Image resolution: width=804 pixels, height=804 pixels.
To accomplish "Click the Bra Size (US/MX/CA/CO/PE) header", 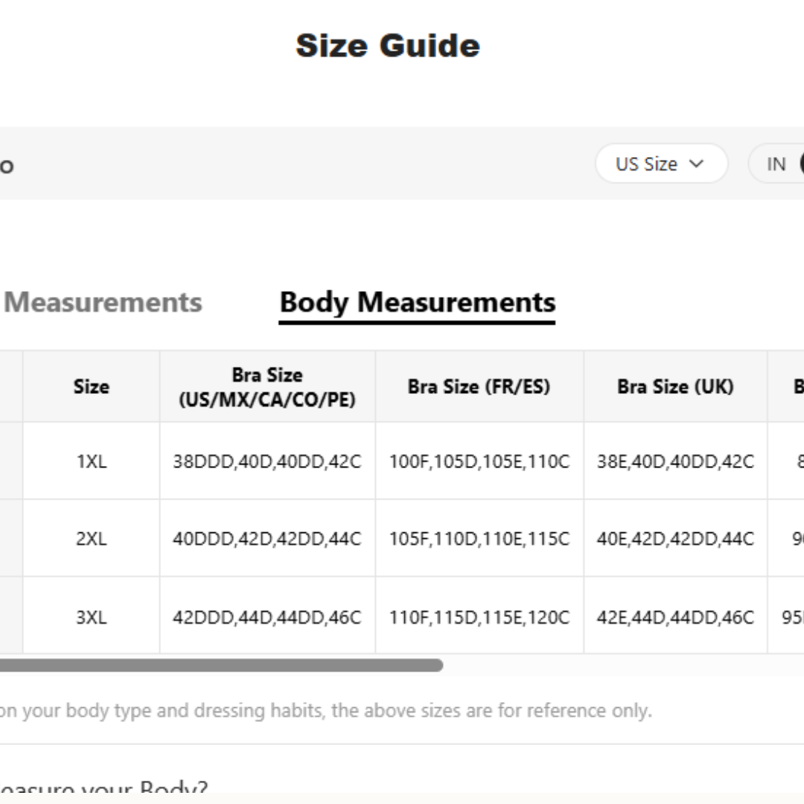I will click(267, 386).
